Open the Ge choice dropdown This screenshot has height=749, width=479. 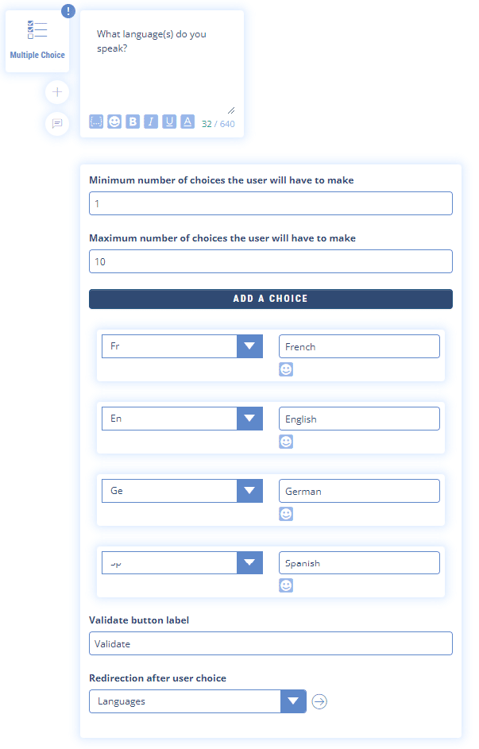tap(249, 491)
